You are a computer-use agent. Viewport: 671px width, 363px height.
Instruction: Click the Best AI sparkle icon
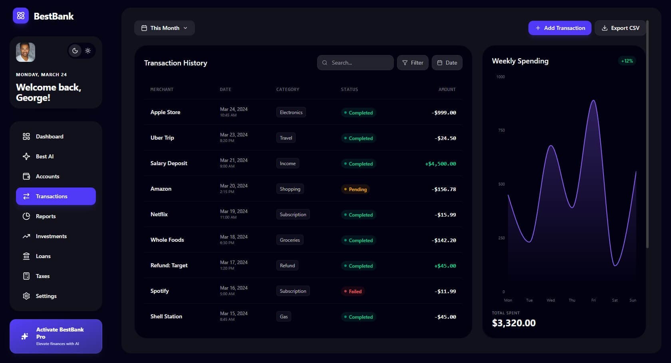tap(26, 156)
